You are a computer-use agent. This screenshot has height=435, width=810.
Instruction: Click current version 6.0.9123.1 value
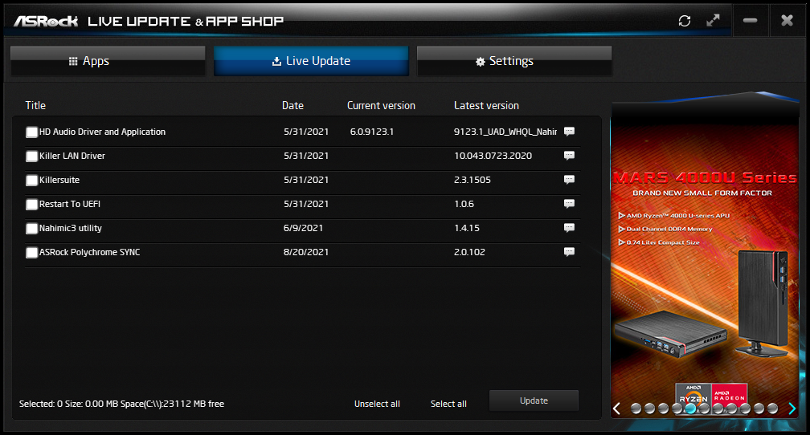click(372, 132)
